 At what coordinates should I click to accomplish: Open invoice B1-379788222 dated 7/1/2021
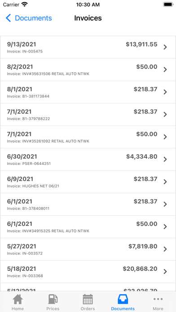click(x=88, y=115)
